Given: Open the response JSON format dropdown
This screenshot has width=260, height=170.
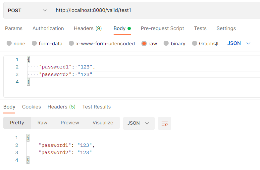Looking at the screenshot, I should coord(138,123).
